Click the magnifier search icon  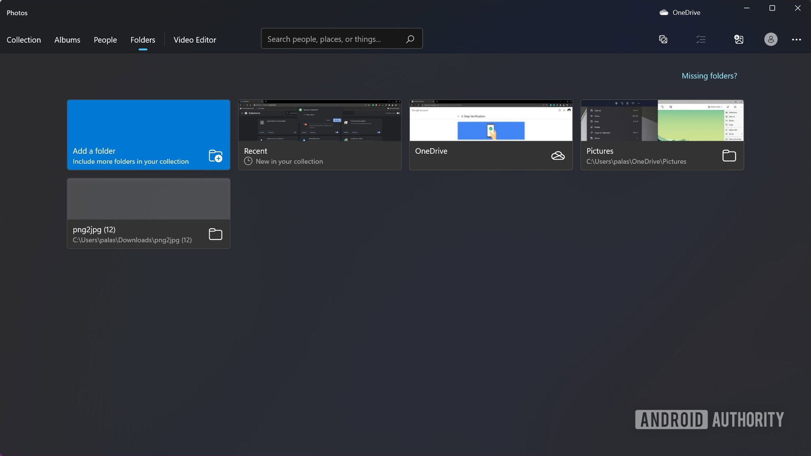410,39
